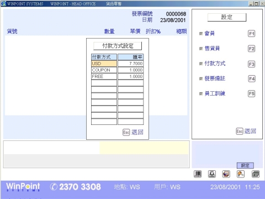Viewport: 265px width, 199px height.
Task: Click the COUPON exchange rate cell
Action: pos(131,70)
